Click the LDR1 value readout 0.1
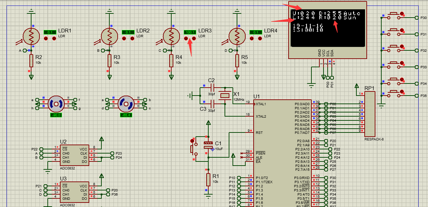Screen dimensions: 428x207 tap(50, 32)
